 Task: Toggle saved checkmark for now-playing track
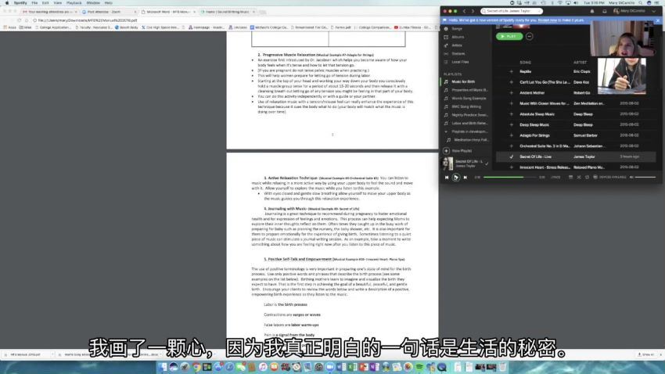coord(487,164)
